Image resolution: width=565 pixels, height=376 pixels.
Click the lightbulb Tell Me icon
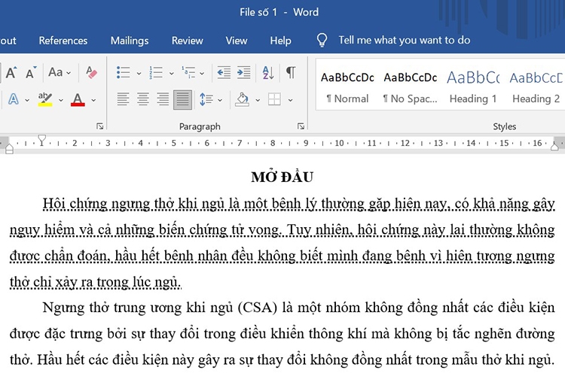tap(322, 40)
